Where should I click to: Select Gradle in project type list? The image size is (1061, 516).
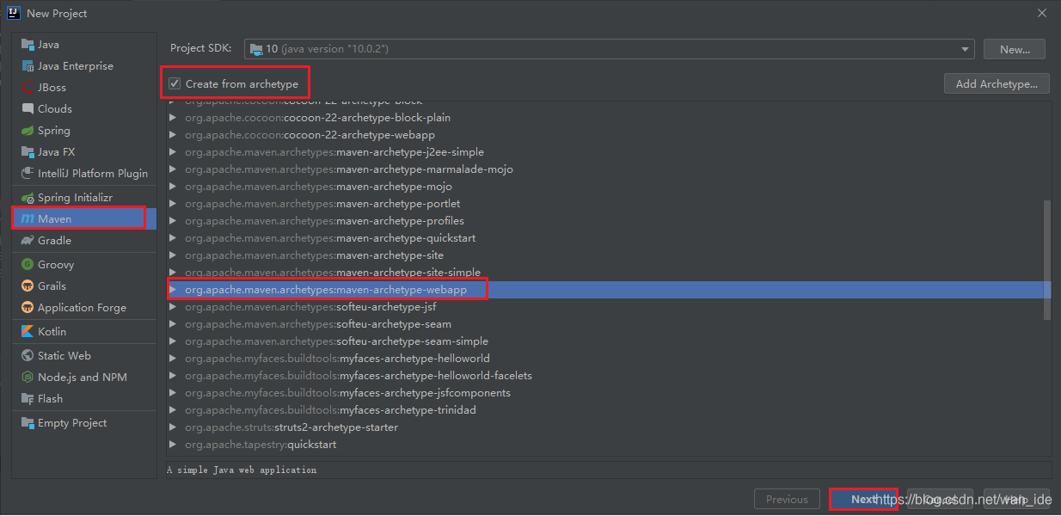84,241
